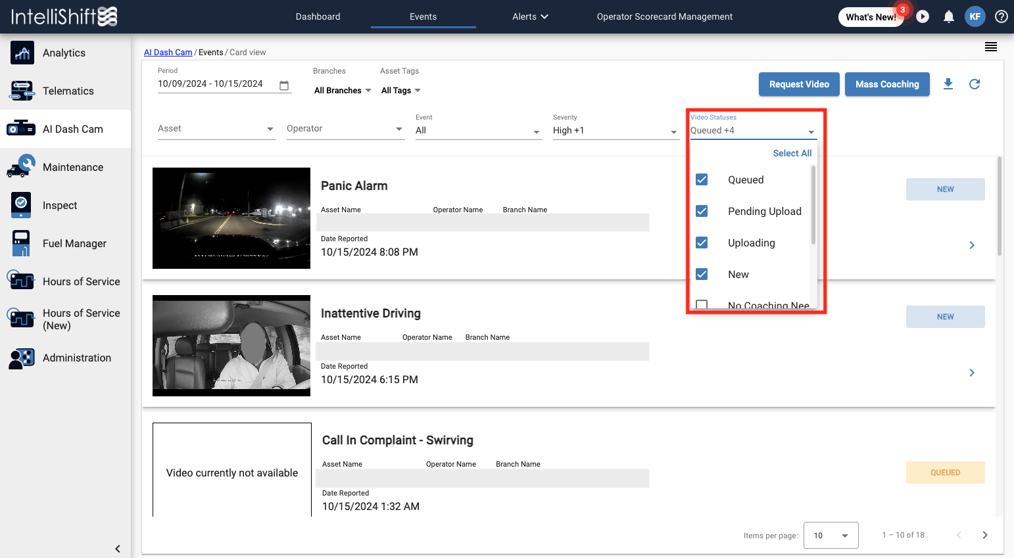
Task: Open the hamburger view menu icon
Action: coord(990,47)
